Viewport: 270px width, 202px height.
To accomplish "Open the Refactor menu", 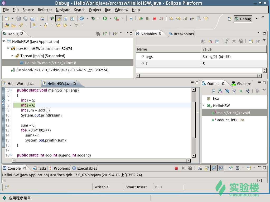I will tap(45, 10).
